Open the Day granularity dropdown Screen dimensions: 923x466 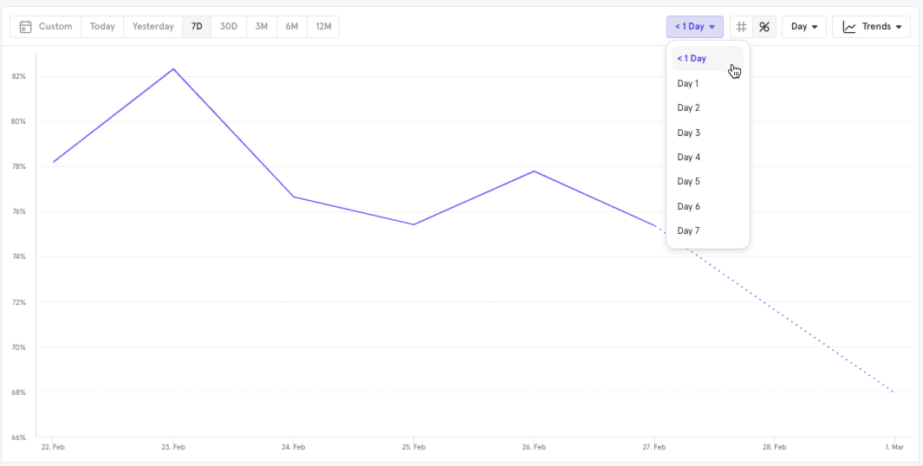coord(803,27)
